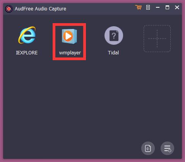
Task: Select the Tidal question-mark icon
Action: 114,35
